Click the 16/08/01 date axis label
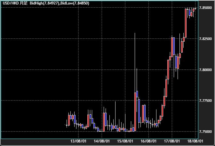 [x=148, y=141]
